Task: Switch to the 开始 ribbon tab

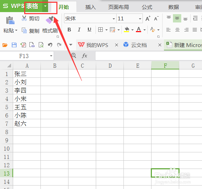Action: tap(64, 7)
